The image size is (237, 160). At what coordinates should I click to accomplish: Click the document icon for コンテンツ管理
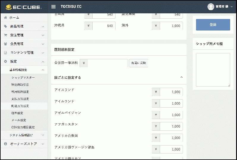6,53
